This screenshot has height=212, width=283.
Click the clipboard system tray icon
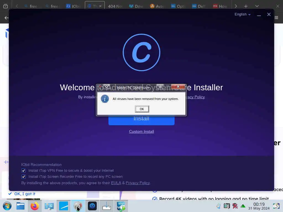click(227, 206)
